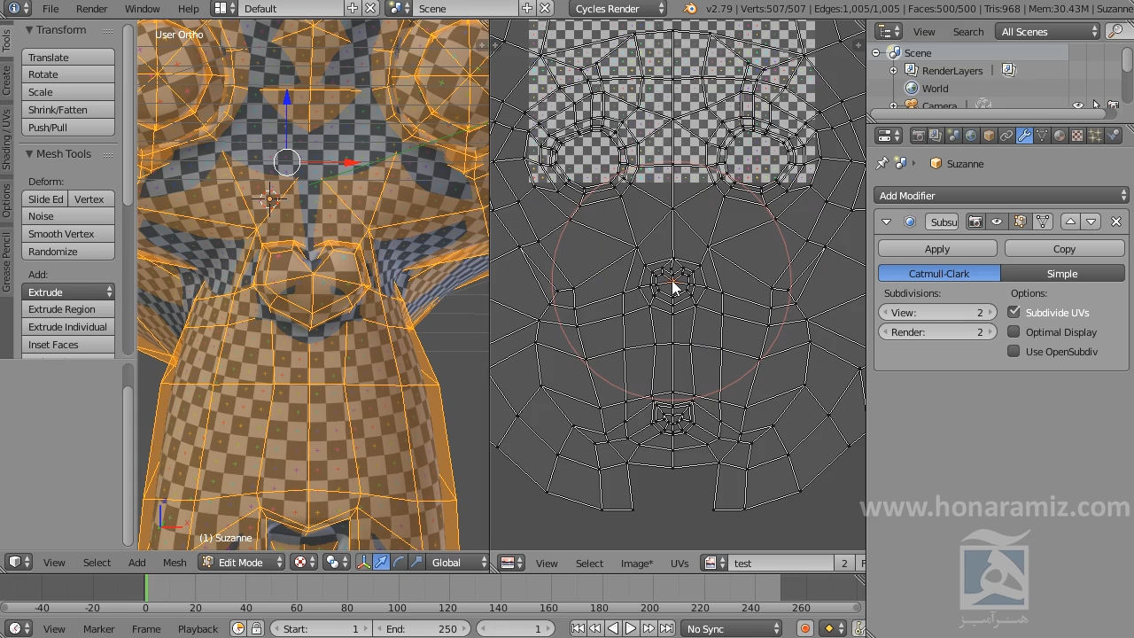Jump to first frame in timeline
Viewport: 1134px width, 638px height.
coord(578,629)
